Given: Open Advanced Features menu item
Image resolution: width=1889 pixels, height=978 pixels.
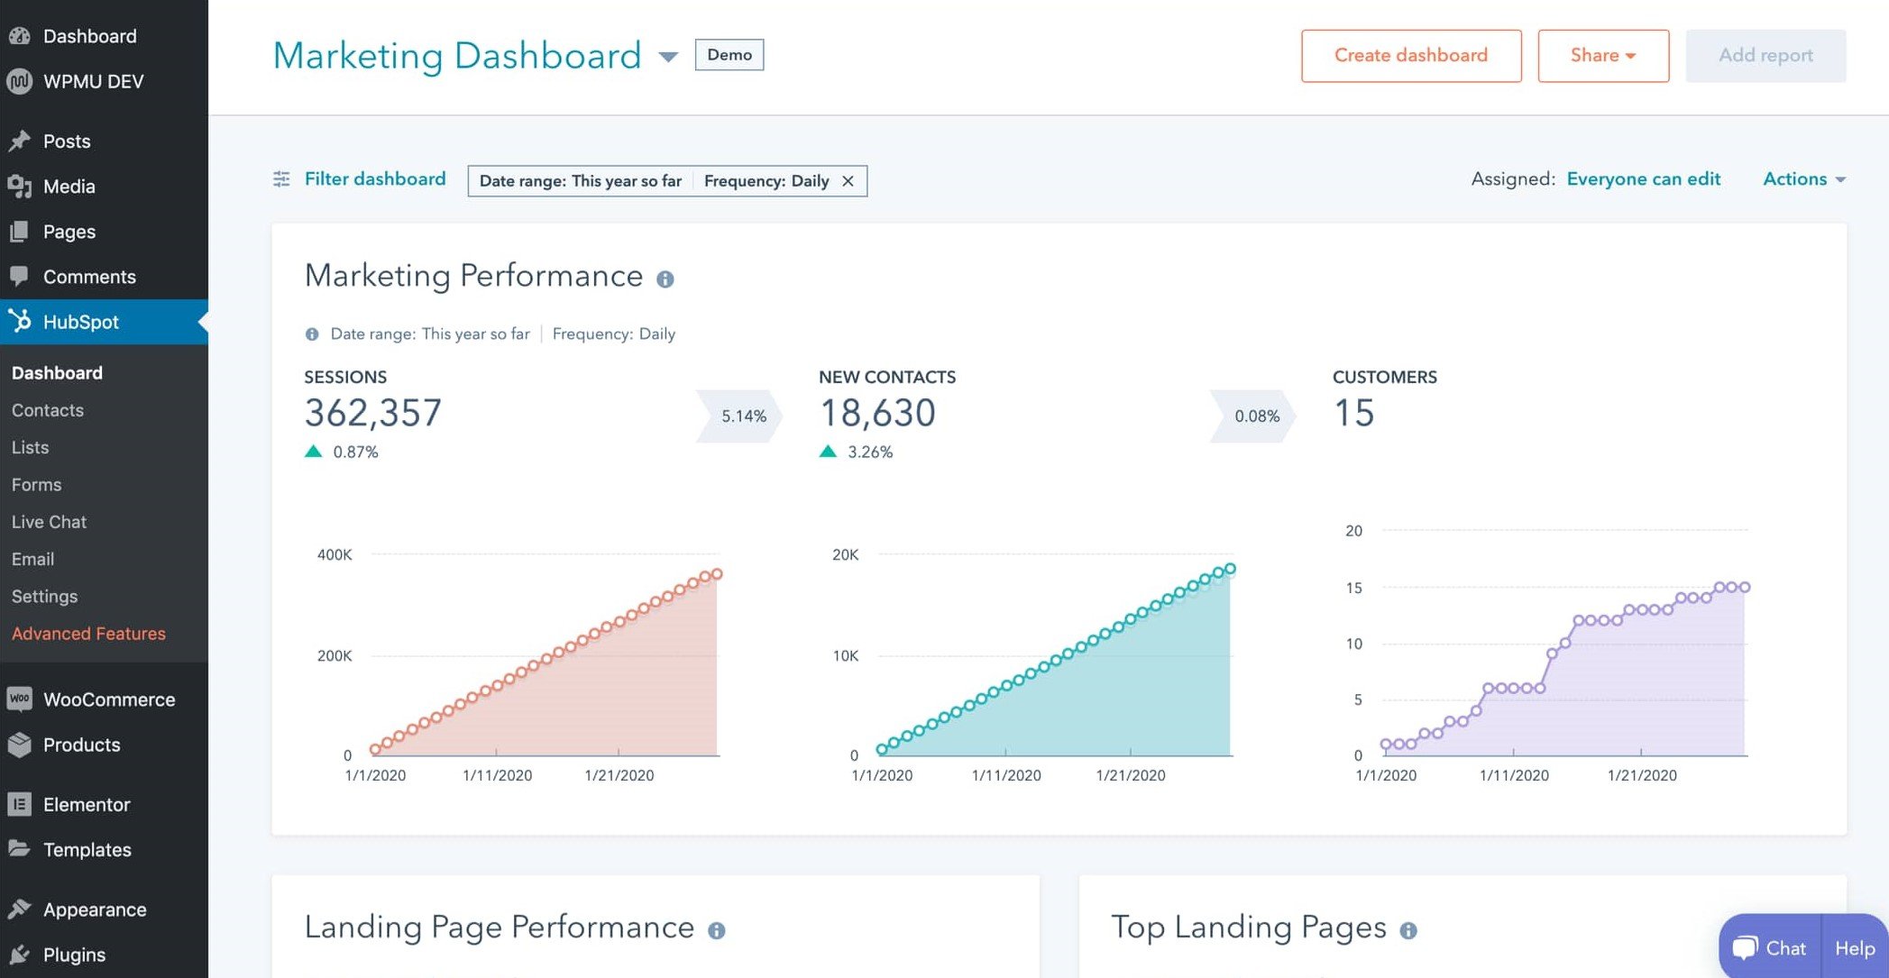Looking at the screenshot, I should (x=88, y=634).
